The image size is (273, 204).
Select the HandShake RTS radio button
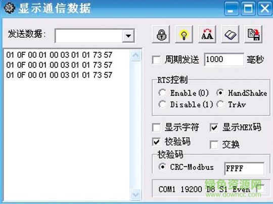coord(220,93)
